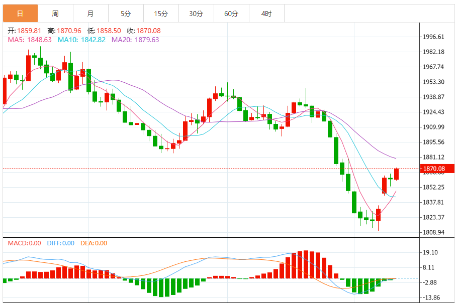Click the -2.88 MACD axis label
458x303 pixels.
430,282
